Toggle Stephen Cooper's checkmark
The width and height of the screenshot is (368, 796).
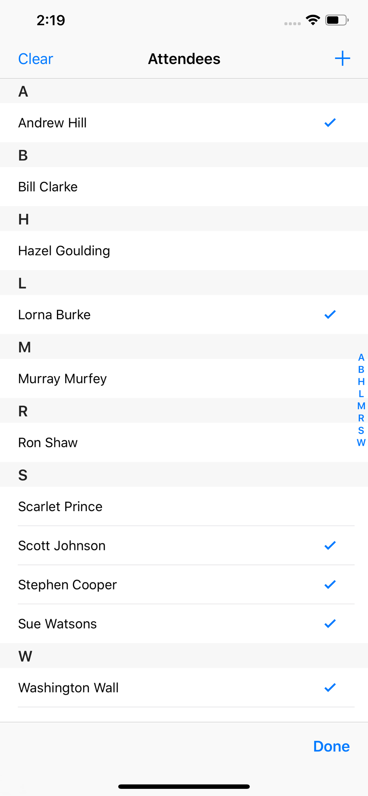pos(330,584)
